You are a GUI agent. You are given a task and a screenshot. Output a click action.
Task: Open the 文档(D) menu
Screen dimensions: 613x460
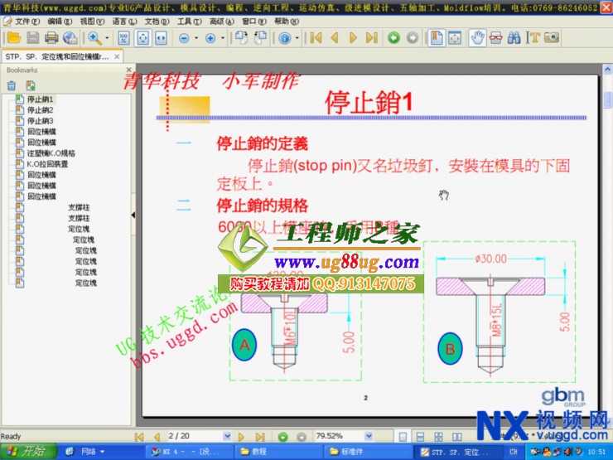click(x=157, y=22)
